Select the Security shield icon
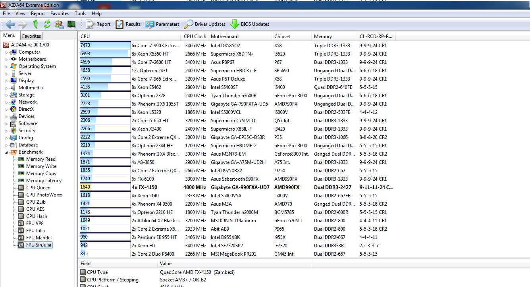The height and width of the screenshot is (287, 530). coord(13,131)
